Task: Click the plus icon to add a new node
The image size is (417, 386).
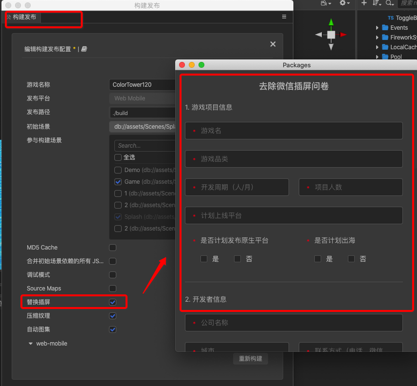Action: coord(363,3)
